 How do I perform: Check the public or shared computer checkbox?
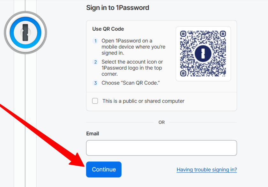[x=95, y=101]
